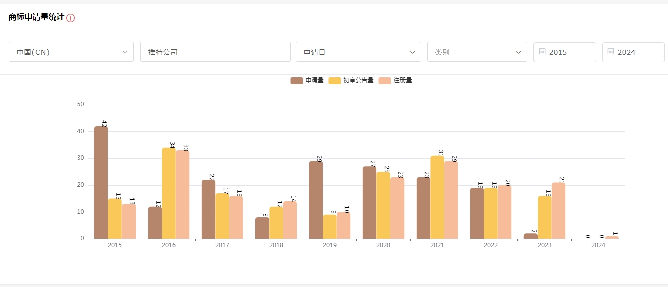Image resolution: width=668 pixels, height=287 pixels.
Task: Click the 2022 注册量 bar showing 20
Action: [504, 212]
